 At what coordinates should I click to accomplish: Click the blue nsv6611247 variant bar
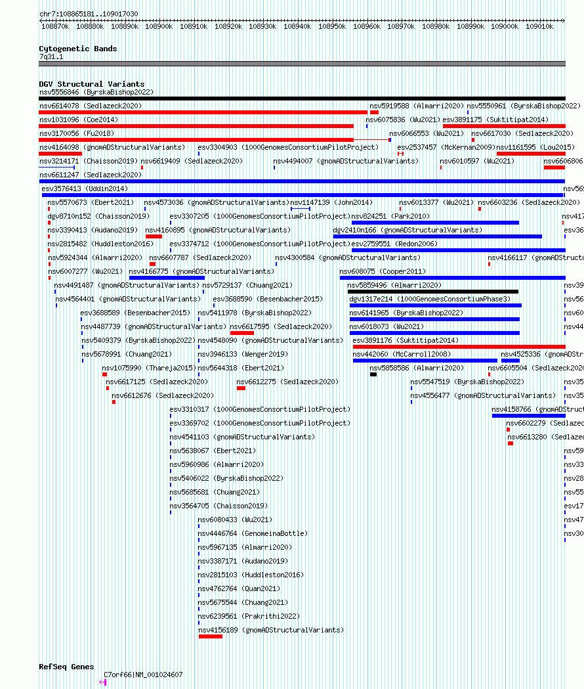[x=302, y=181]
